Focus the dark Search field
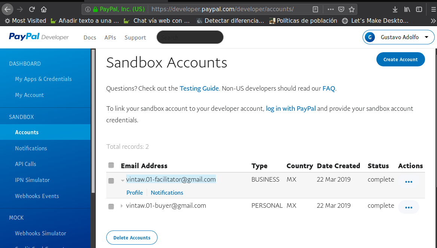 (x=190, y=37)
